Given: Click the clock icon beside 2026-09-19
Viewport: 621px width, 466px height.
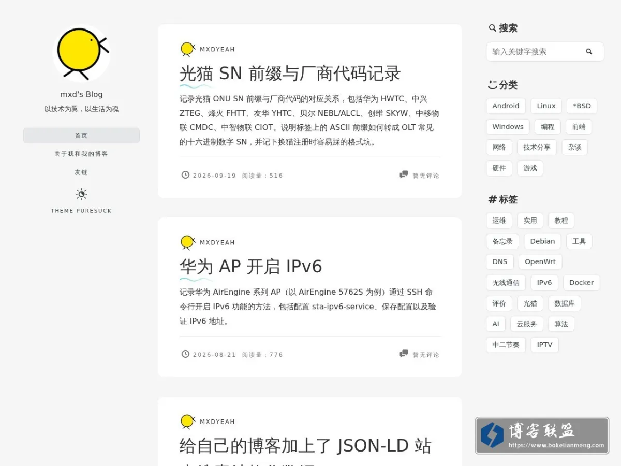Looking at the screenshot, I should (185, 175).
